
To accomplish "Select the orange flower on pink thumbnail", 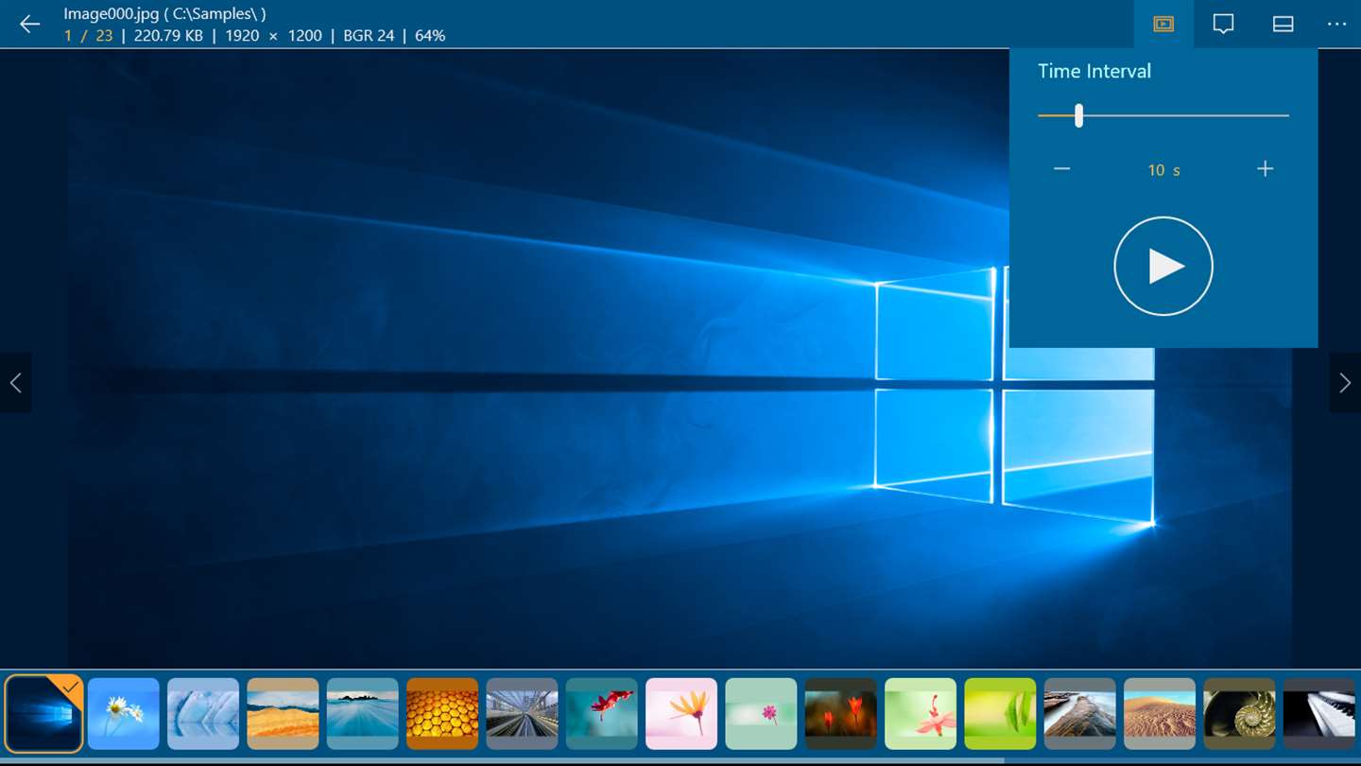I will pyautogui.click(x=681, y=713).
